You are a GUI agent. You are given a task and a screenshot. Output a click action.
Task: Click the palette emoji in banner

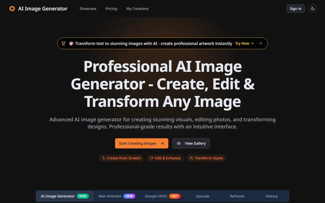[x=71, y=43]
